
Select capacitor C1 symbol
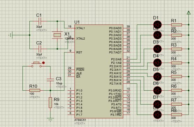click(40, 21)
